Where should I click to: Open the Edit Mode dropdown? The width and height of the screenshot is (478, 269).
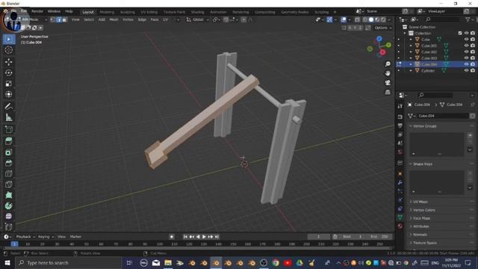(32, 19)
